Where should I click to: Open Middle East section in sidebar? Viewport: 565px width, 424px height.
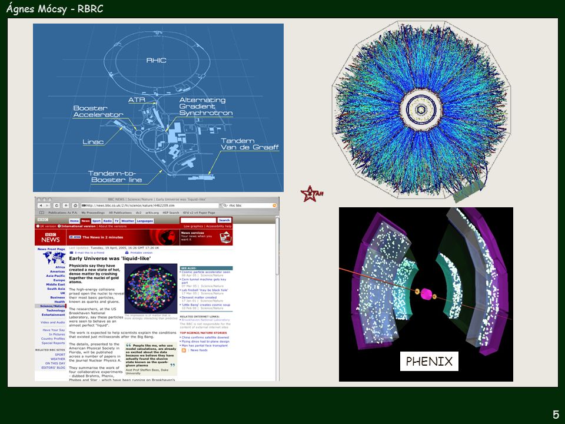point(55,284)
